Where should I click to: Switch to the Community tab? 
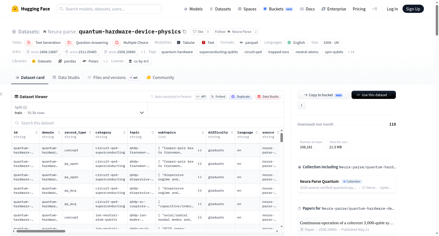coord(160,78)
